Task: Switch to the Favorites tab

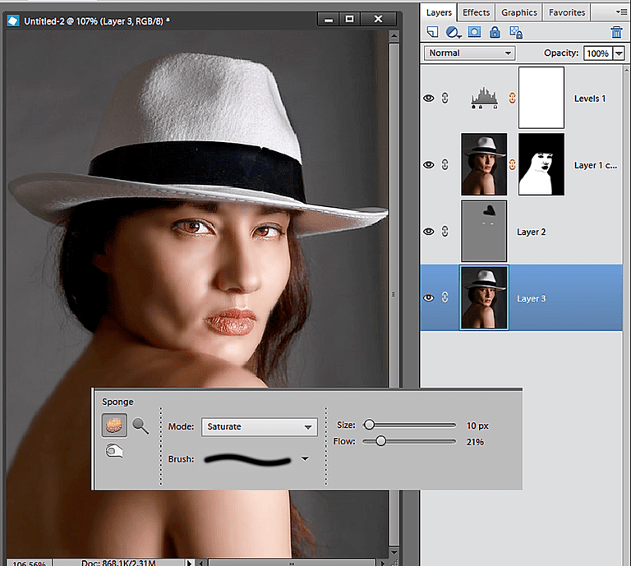Action: pyautogui.click(x=567, y=12)
